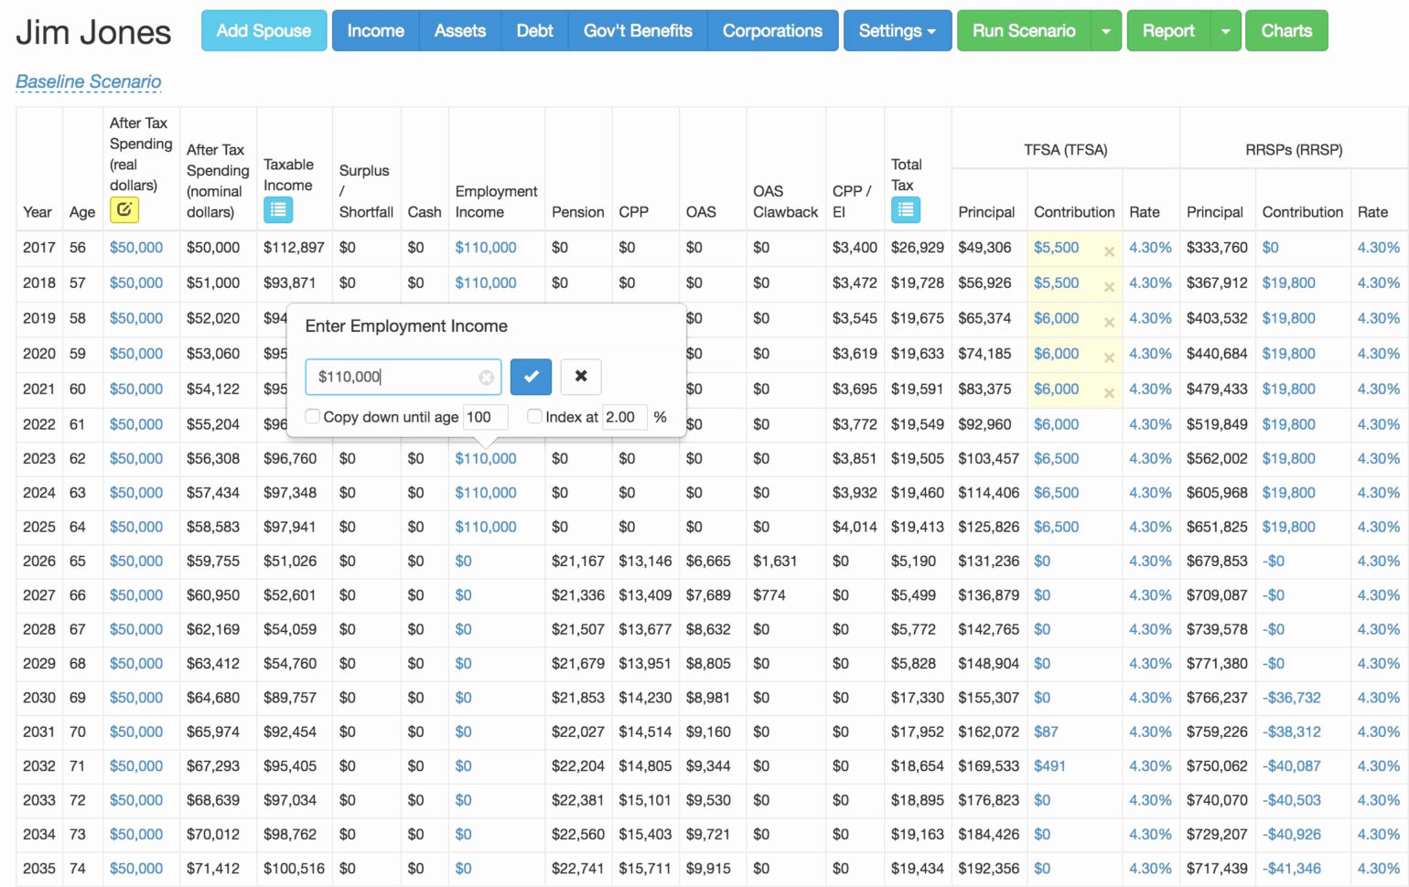Screen dimensions: 1409x887
Task: Enable Copy down until age checkbox
Action: click(x=313, y=417)
